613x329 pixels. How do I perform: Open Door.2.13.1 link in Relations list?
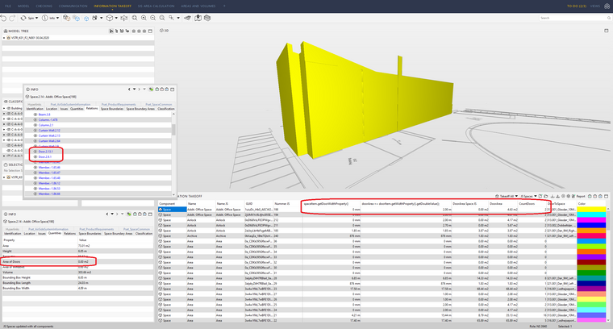click(x=45, y=152)
